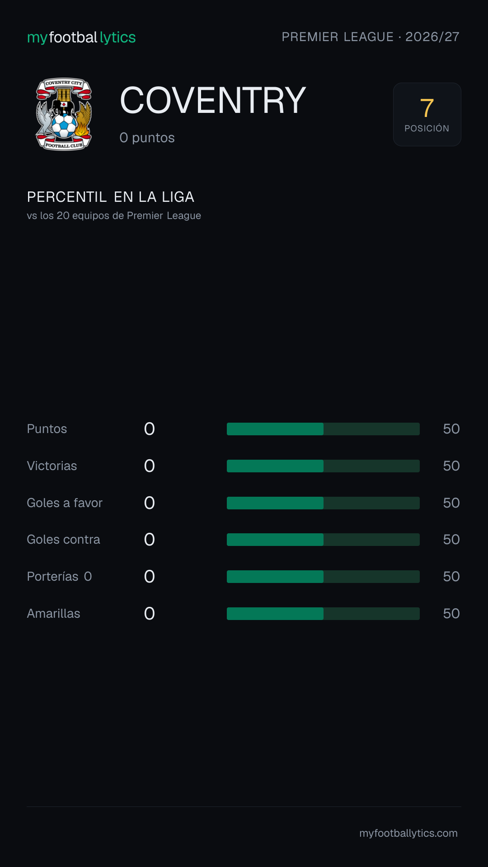Open the myfootballytics logo
The width and height of the screenshot is (488, 867).
pyautogui.click(x=81, y=37)
